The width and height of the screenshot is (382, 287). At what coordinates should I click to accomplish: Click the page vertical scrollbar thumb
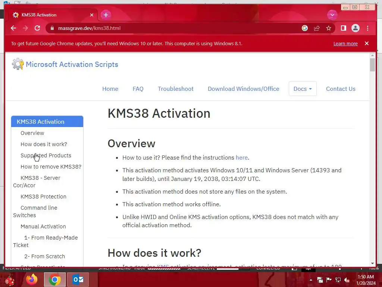(372, 65)
